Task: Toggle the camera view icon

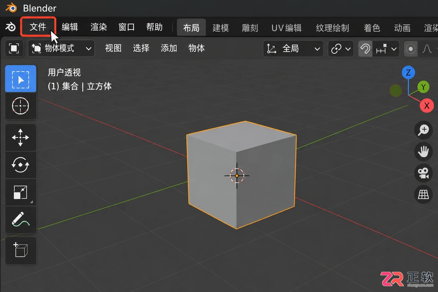Action: pyautogui.click(x=423, y=173)
